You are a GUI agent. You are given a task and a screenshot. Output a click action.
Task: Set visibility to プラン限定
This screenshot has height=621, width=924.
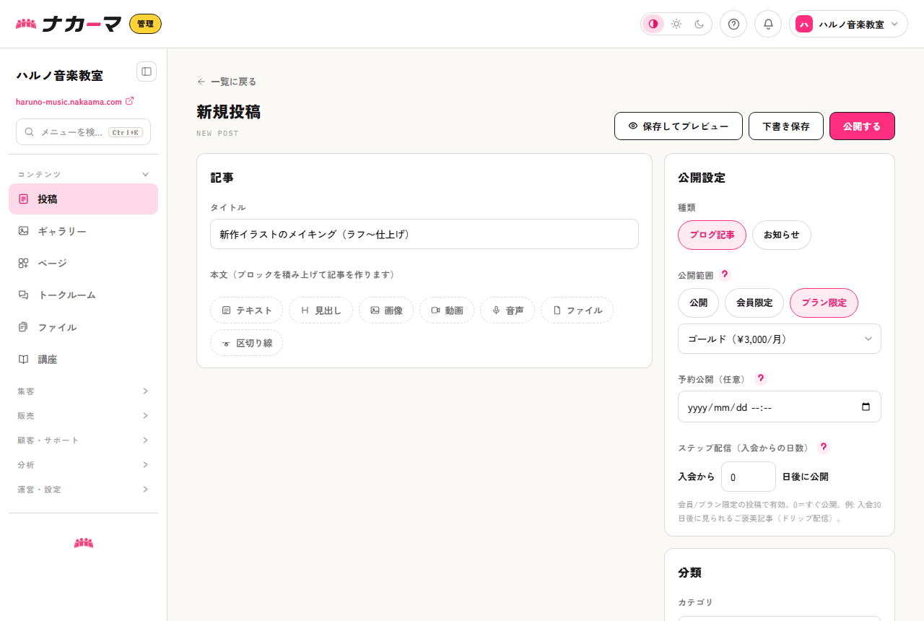[824, 303]
